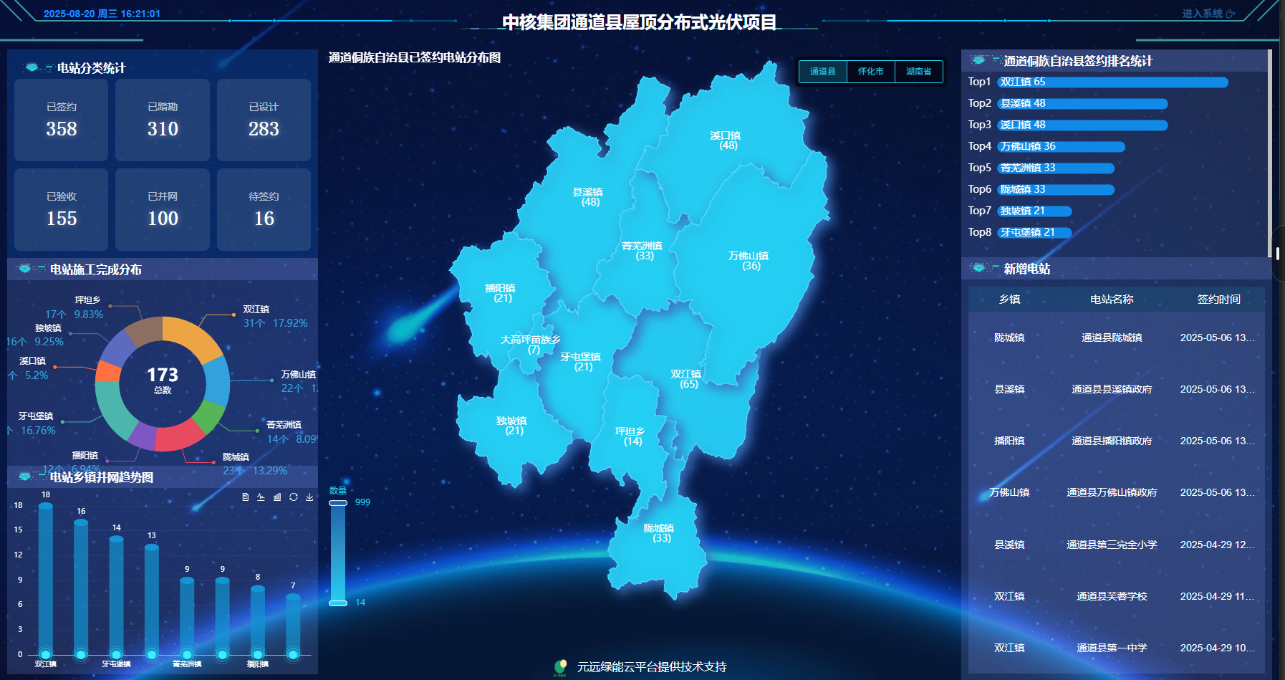Select the 通道县 map tab
Image resolution: width=1285 pixels, height=680 pixels.
(x=822, y=72)
